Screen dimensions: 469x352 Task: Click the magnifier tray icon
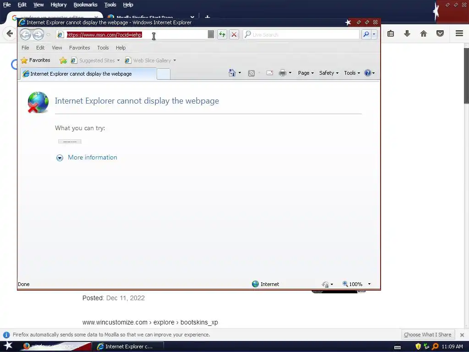435,346
